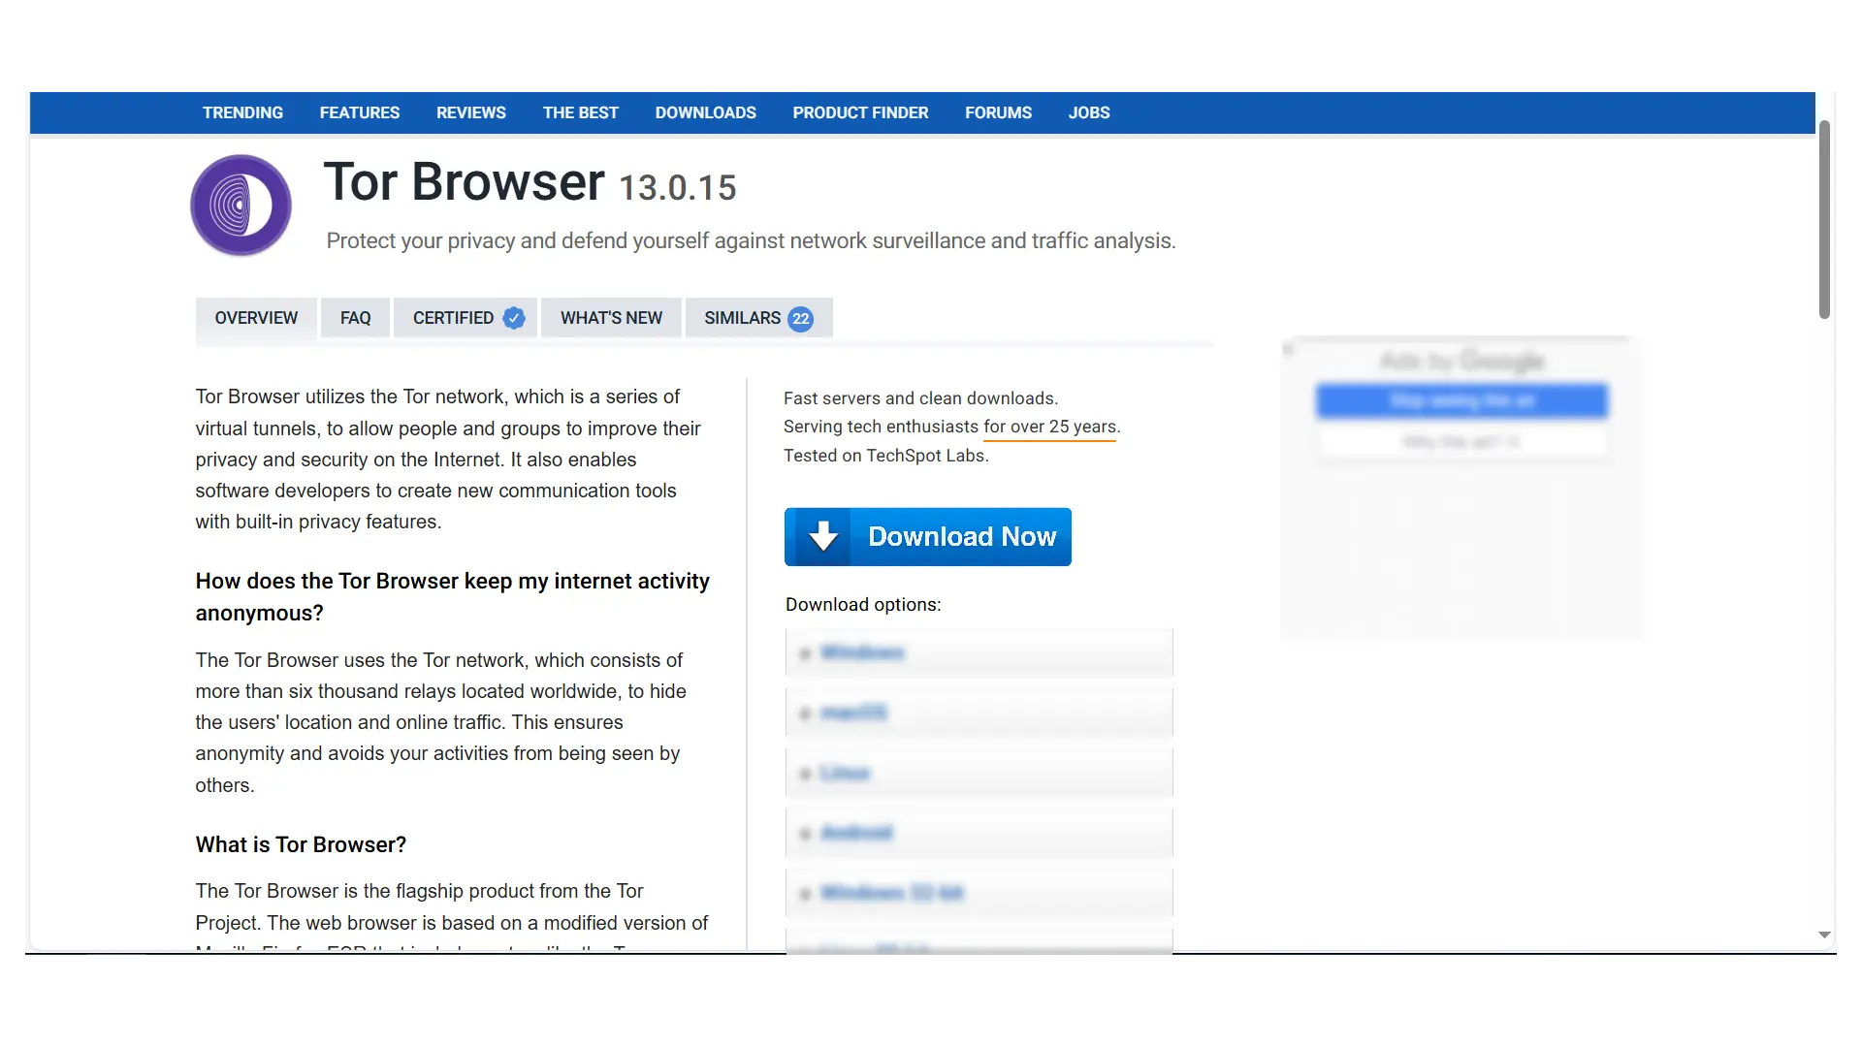Visit FORUMS from the nav bar
Viewport: 1862px width, 1047px height.
(998, 112)
